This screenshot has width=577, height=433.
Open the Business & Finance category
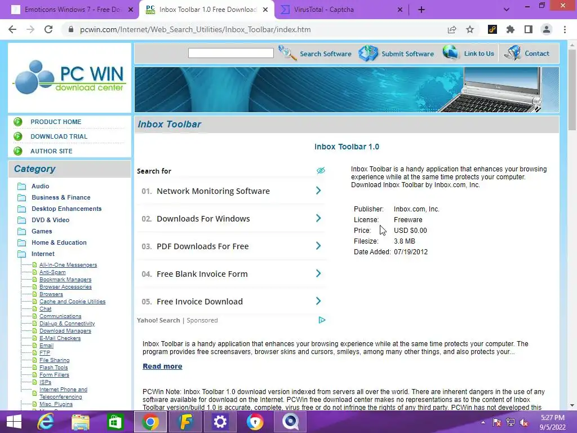tap(61, 197)
